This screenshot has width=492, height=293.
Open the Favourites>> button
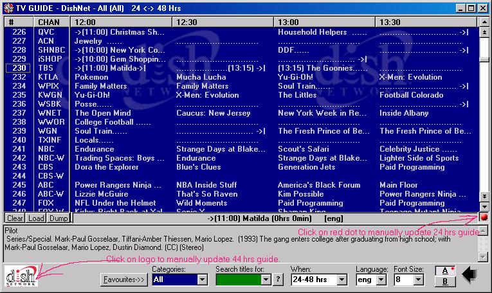tap(124, 280)
